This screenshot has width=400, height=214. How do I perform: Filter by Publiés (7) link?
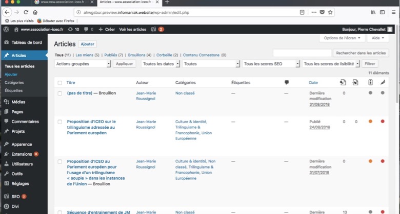113,55
